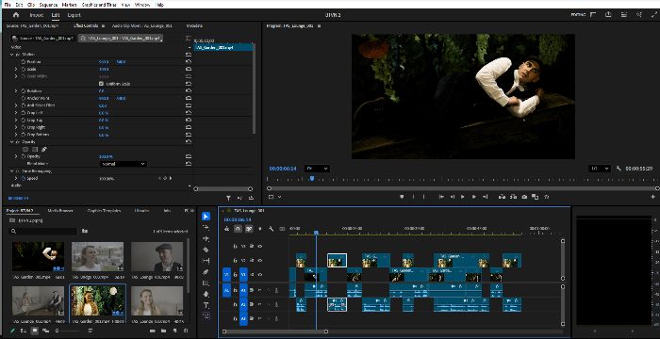Click the Go to In point button
Viewport: 660px width, 339px height.
click(441, 197)
